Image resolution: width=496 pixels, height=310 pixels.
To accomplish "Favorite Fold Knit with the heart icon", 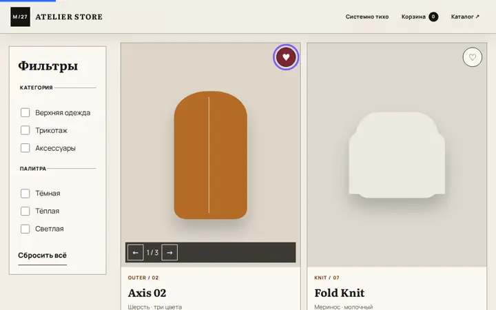I will click(x=473, y=57).
